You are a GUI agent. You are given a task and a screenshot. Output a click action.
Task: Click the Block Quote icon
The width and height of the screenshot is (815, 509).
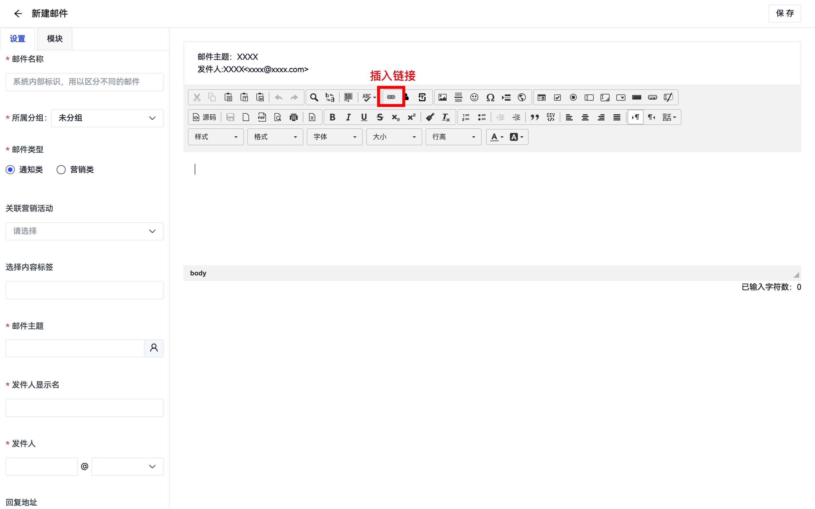click(535, 117)
